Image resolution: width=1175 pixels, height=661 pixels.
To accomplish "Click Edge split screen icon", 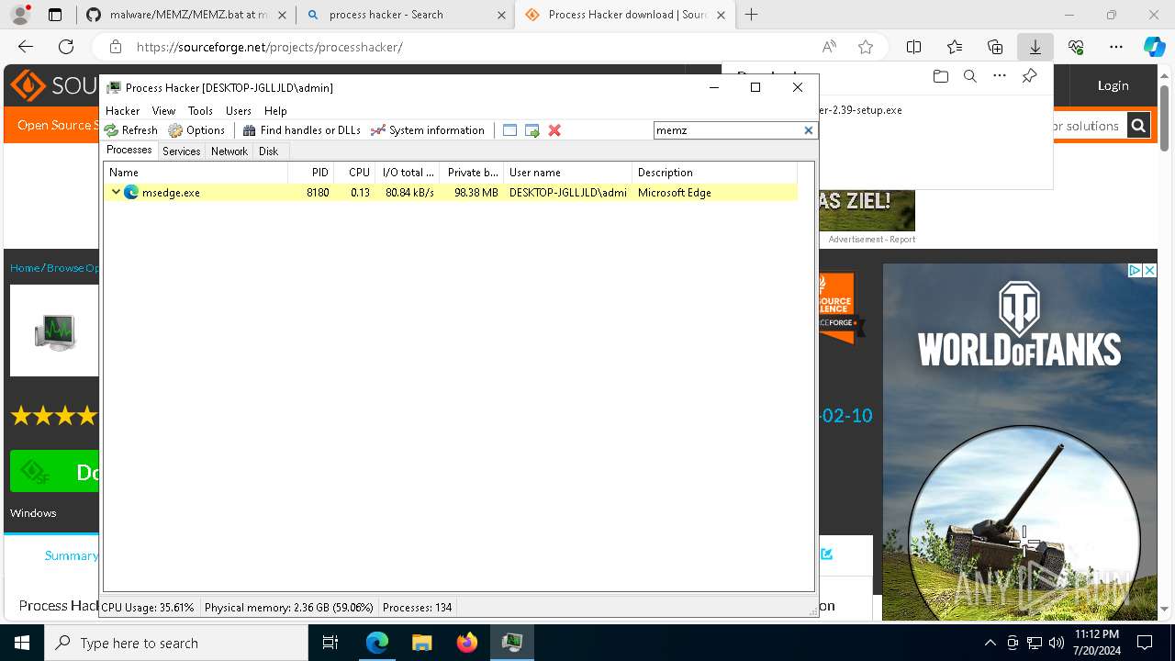I will tap(913, 47).
